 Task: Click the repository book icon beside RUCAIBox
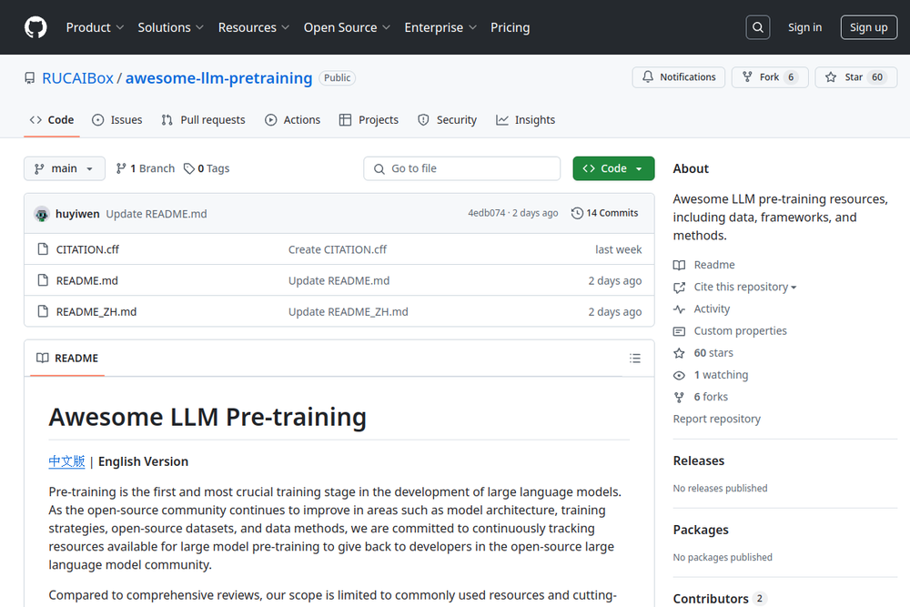[x=30, y=77]
